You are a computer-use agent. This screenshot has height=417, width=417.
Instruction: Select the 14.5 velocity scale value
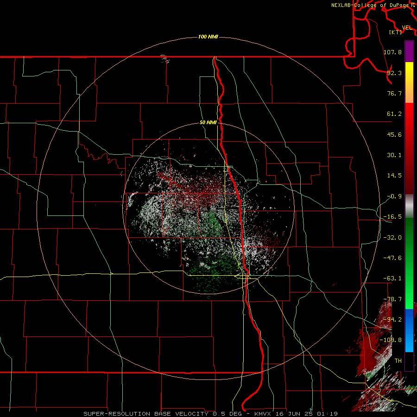tap(394, 176)
